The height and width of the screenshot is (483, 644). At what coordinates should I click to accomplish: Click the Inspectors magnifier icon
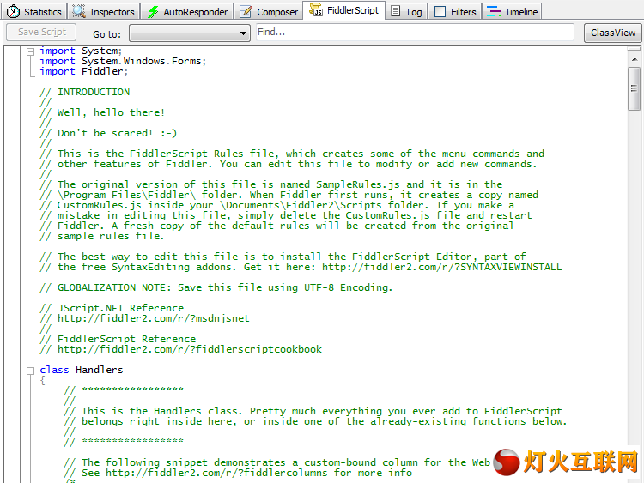pos(79,11)
